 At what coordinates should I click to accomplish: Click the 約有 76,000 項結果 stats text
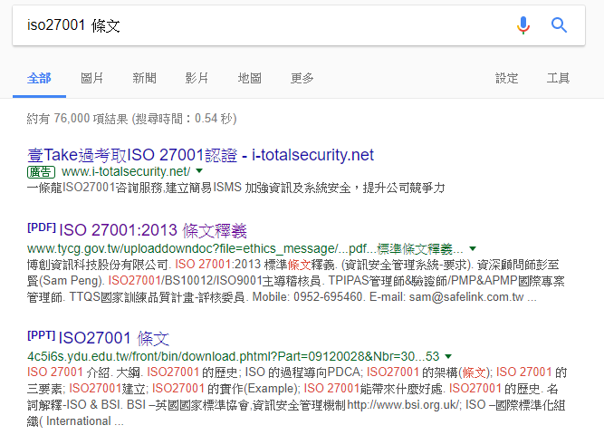click(131, 119)
